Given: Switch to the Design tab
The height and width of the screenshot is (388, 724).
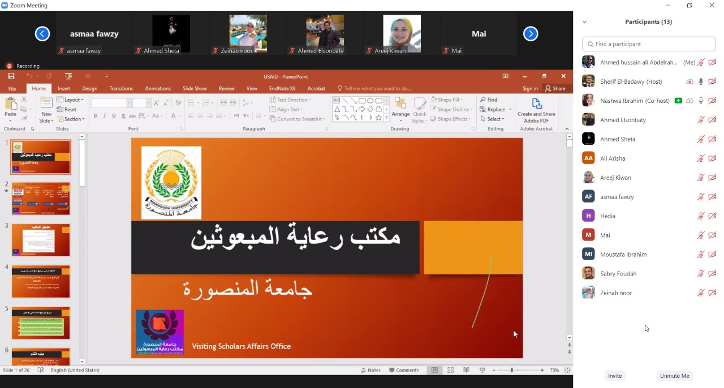Looking at the screenshot, I should (89, 88).
